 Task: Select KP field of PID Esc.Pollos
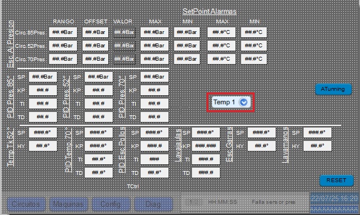pyautogui.click(x=154, y=146)
